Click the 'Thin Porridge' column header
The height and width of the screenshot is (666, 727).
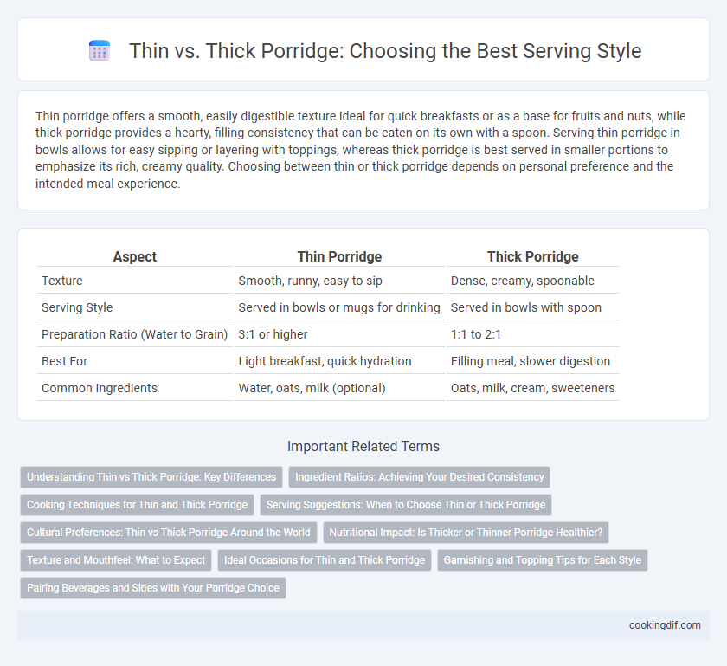[339, 256]
